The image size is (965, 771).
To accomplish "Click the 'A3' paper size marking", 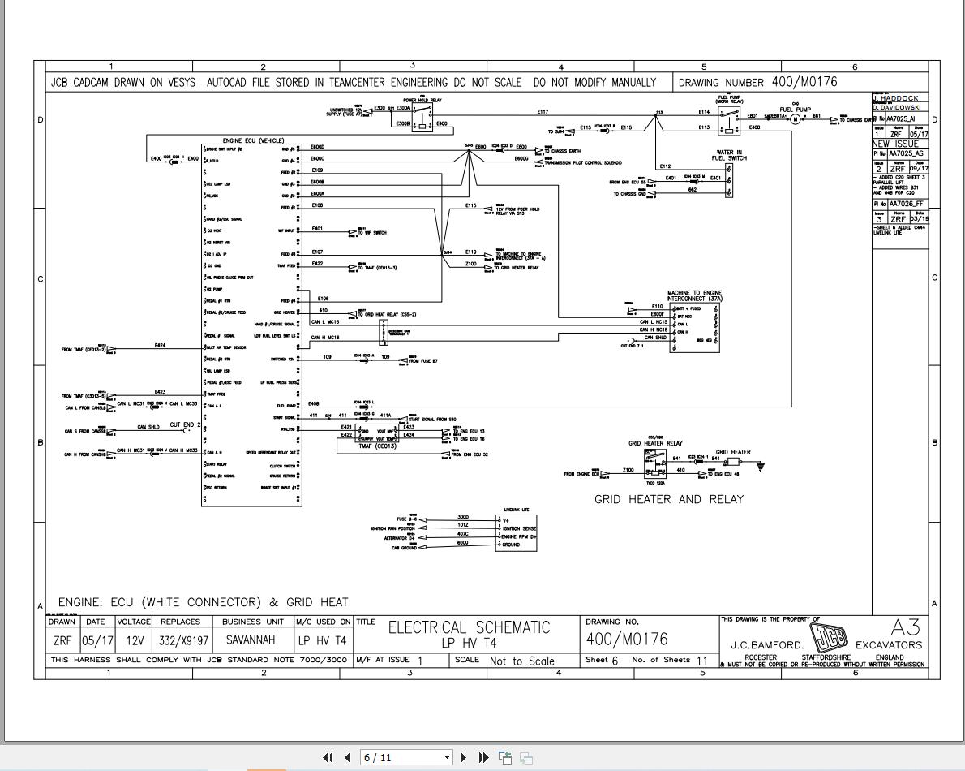I will click(x=905, y=627).
